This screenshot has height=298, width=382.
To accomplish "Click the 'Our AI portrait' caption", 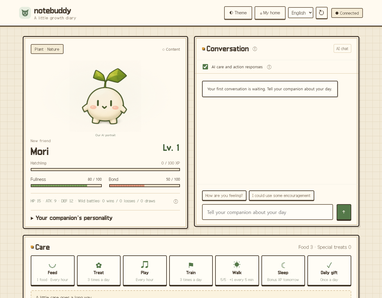I will [x=105, y=135].
